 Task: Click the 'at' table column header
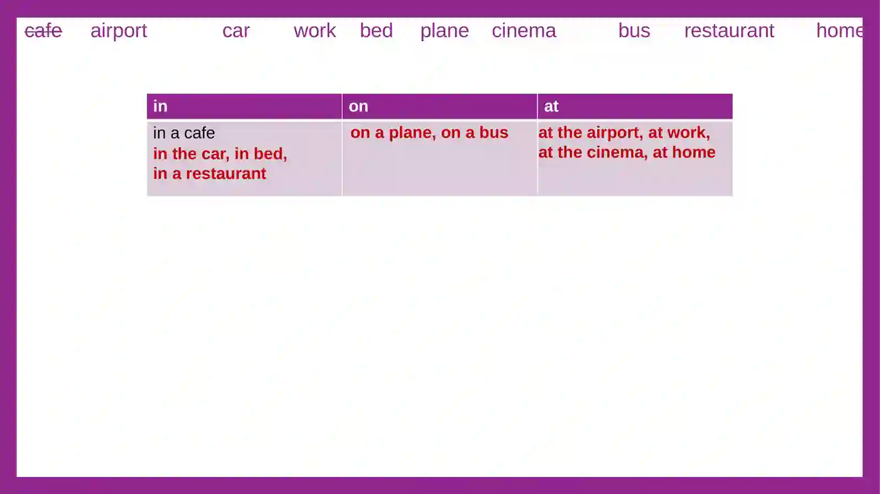tap(635, 106)
